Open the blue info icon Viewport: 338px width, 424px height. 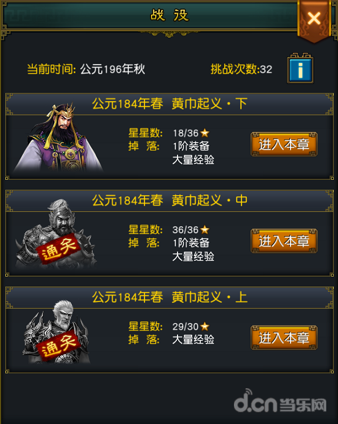[300, 69]
